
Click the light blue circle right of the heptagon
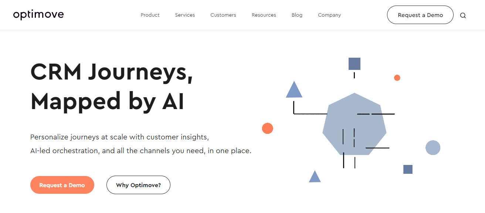[x=433, y=148]
